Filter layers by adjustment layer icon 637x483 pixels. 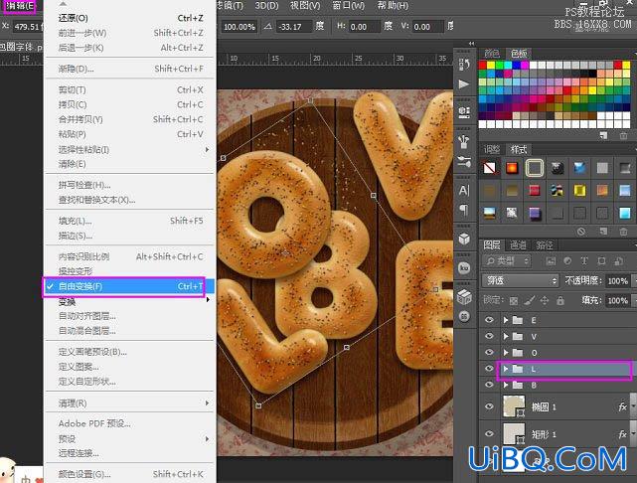(x=567, y=261)
